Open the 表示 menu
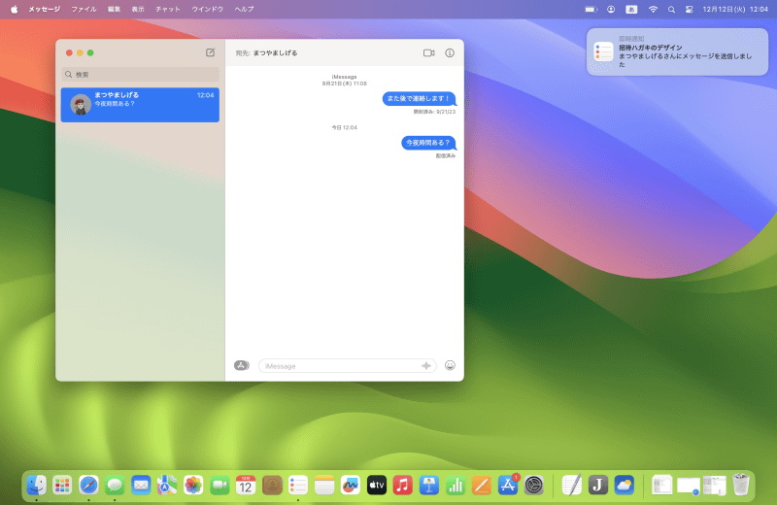Viewport: 777px width, 505px height. (x=138, y=9)
